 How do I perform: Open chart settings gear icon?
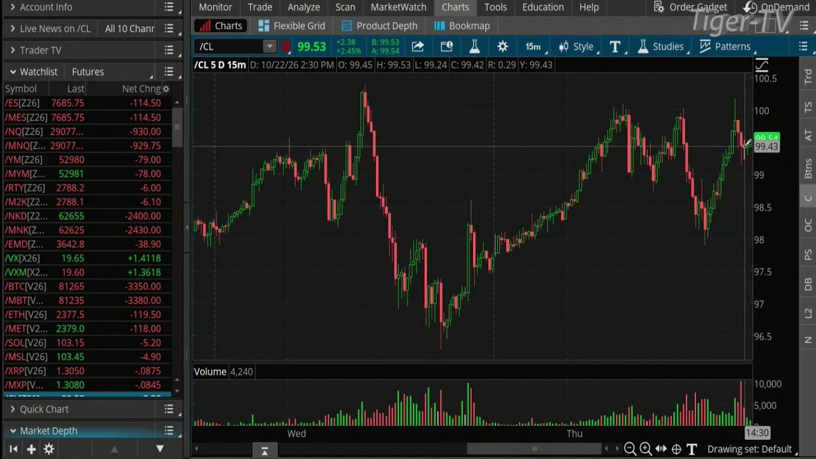click(502, 47)
